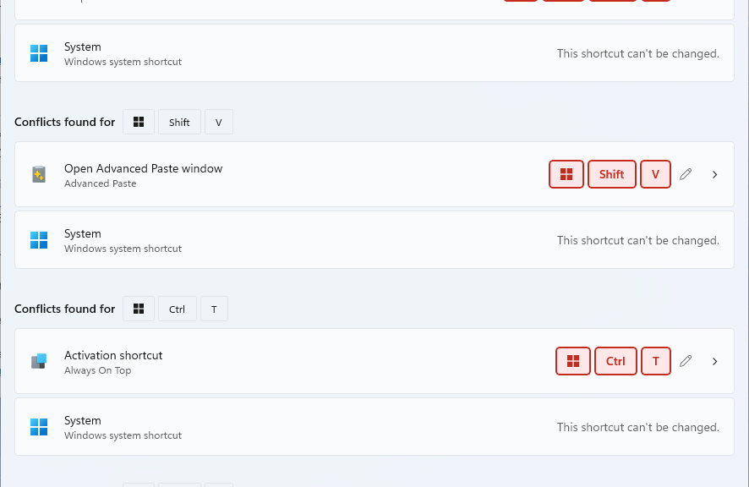Click the Shift key in the conflict header
Image resolution: width=749 pixels, height=487 pixels.
179,122
